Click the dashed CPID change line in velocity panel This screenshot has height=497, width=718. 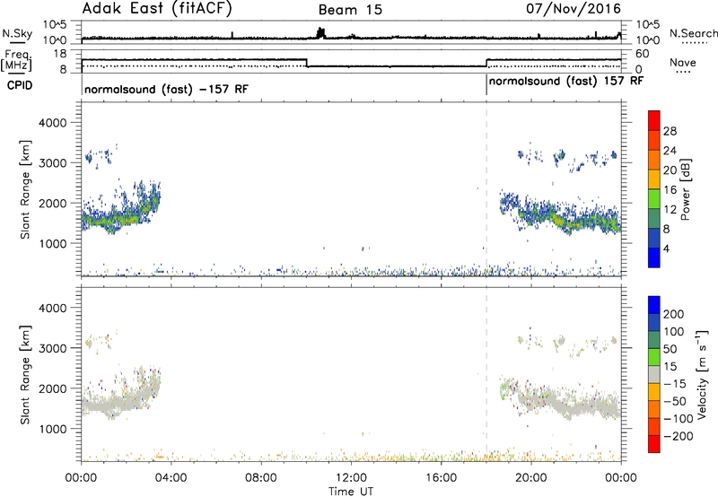(486, 374)
